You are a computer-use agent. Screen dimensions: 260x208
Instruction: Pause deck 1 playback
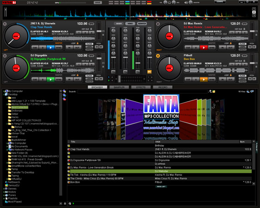[x=43, y=48]
